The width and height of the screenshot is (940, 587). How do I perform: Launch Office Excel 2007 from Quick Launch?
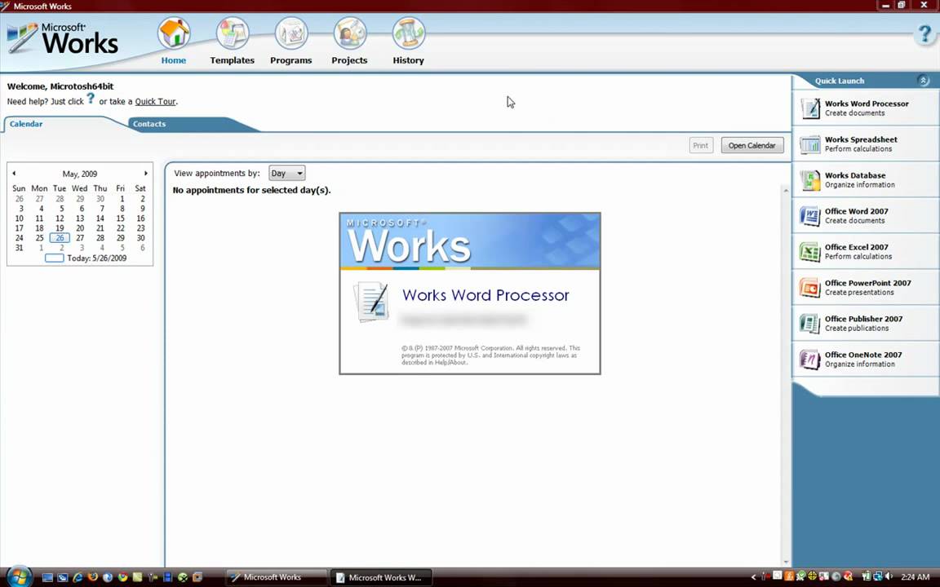[x=866, y=252]
